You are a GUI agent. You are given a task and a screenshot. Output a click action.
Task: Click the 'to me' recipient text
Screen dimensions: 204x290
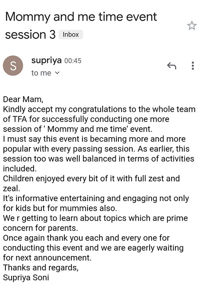point(41,73)
